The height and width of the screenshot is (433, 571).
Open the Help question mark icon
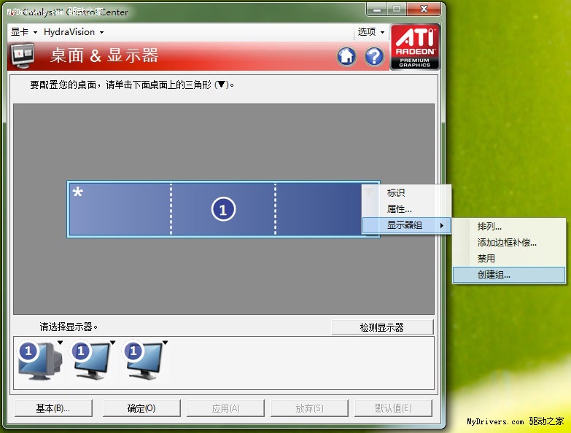point(374,56)
